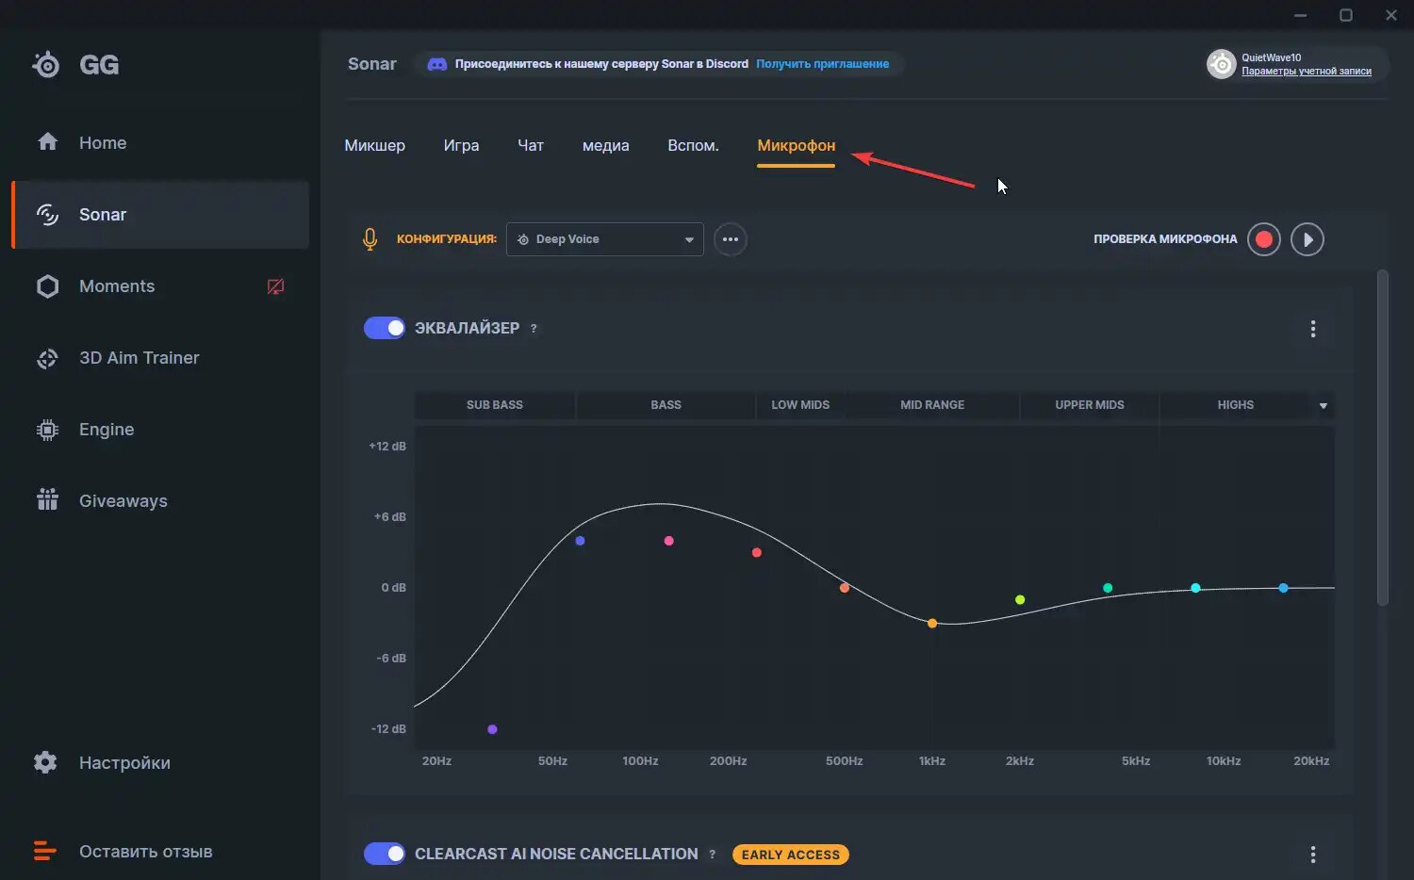Open Параметры учетной записи account link

click(x=1307, y=72)
